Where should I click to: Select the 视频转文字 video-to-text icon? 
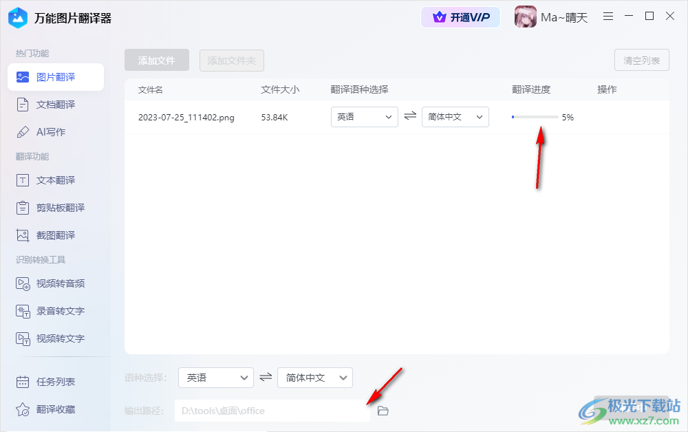[23, 338]
